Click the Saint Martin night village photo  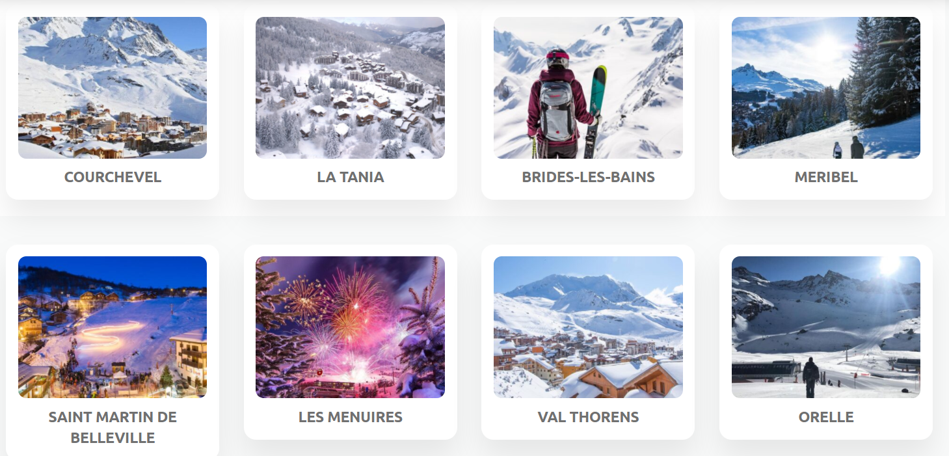pyautogui.click(x=113, y=327)
